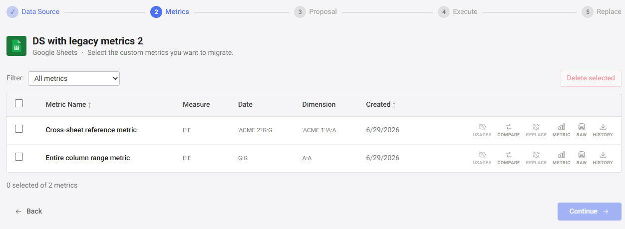Jump to the Proposal step
The height and width of the screenshot is (229, 625).
click(315, 11)
